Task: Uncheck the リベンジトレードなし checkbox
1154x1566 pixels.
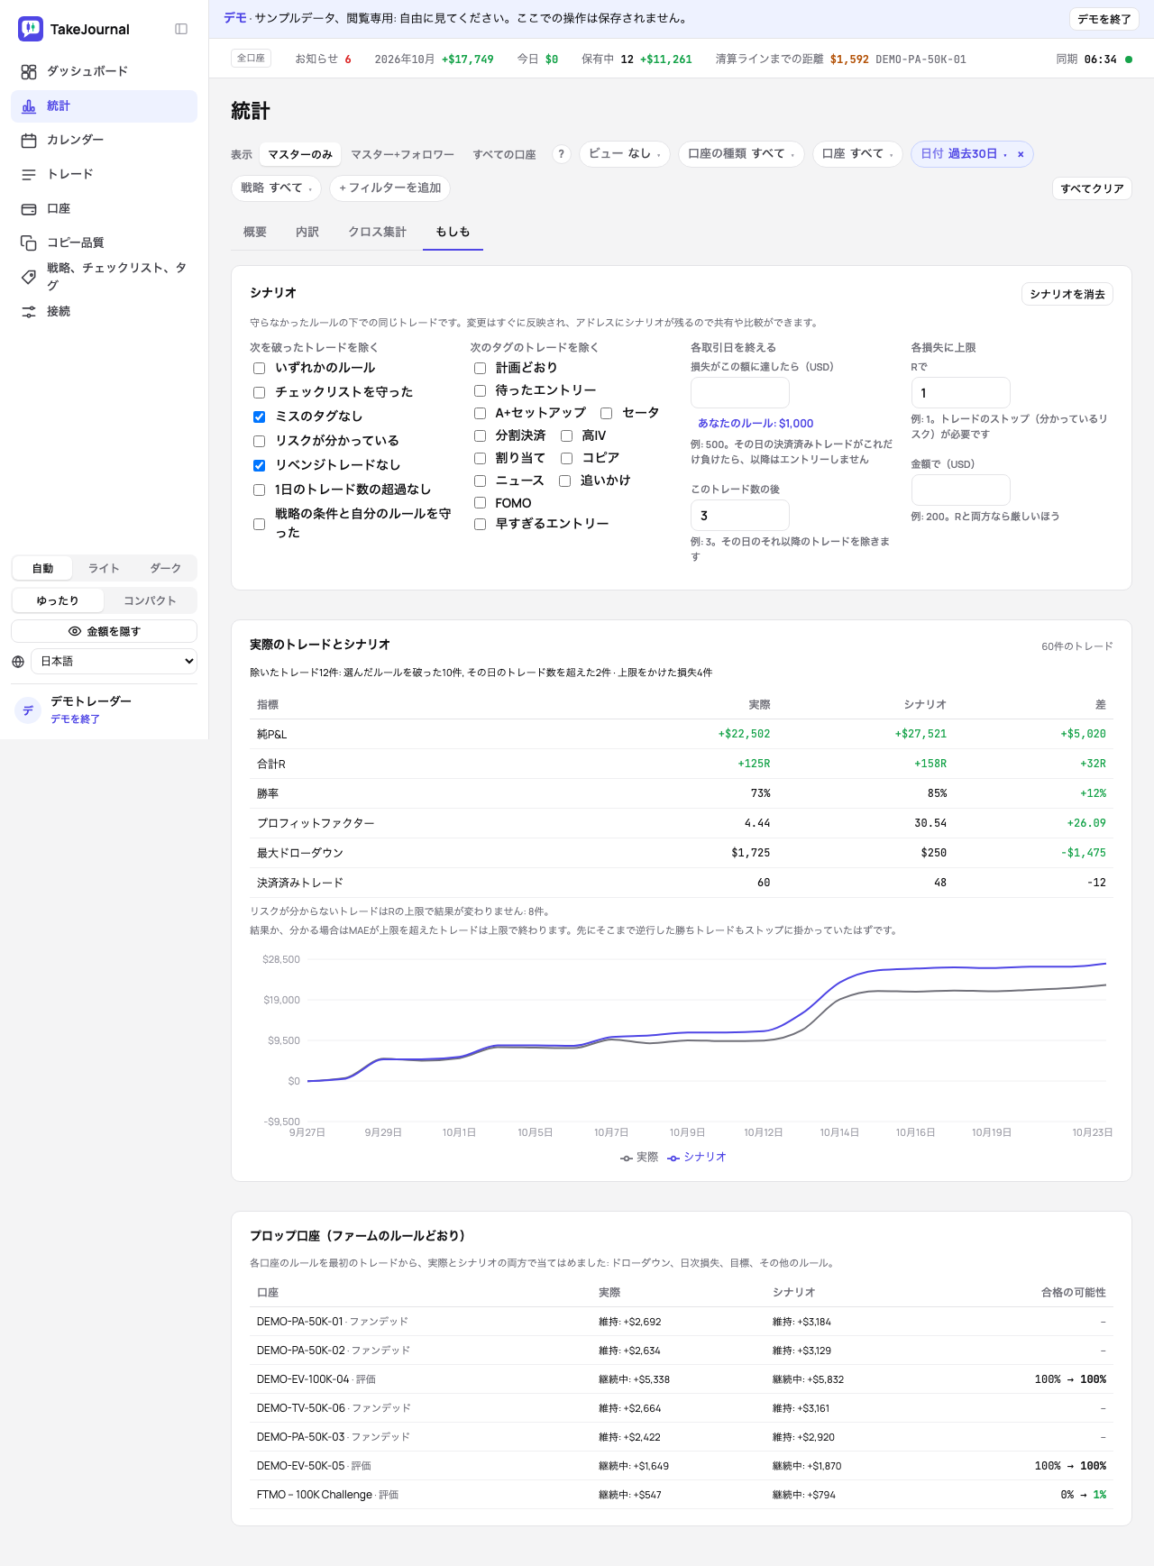Action: click(x=259, y=465)
